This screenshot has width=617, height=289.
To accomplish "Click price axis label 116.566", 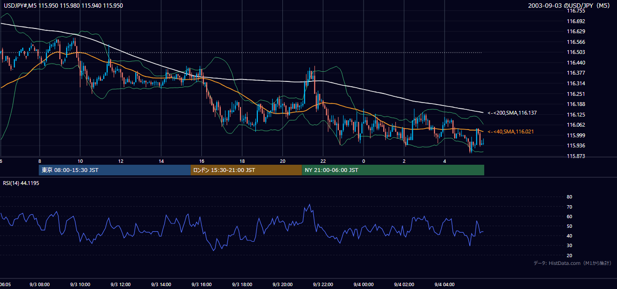I will [x=575, y=42].
